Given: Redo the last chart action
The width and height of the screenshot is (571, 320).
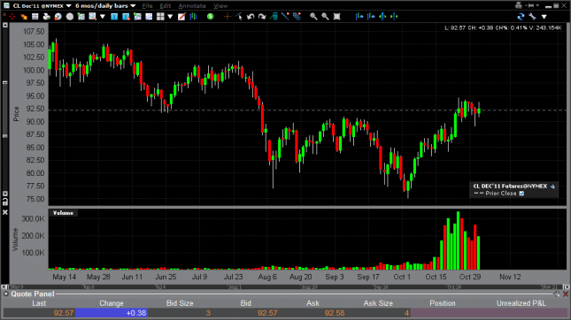Looking at the screenshot, I should (x=262, y=17).
